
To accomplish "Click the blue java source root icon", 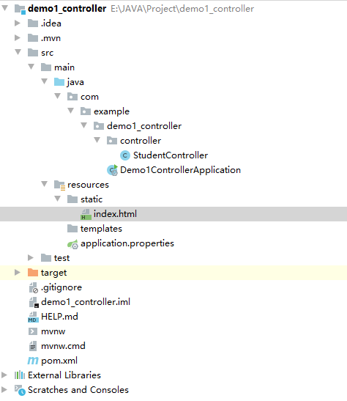I will click(x=59, y=82).
